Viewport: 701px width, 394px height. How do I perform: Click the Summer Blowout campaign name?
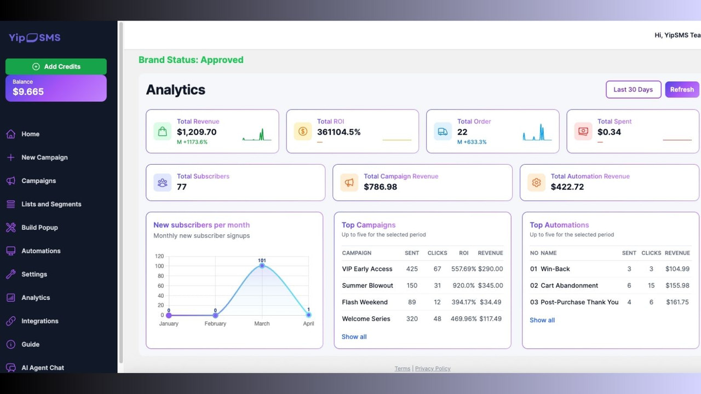pos(367,286)
